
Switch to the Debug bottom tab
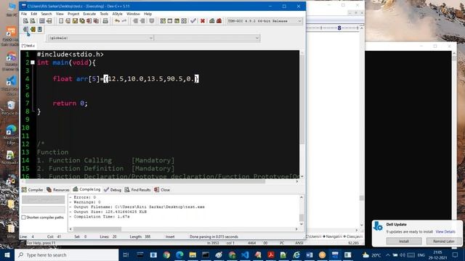(x=113, y=190)
